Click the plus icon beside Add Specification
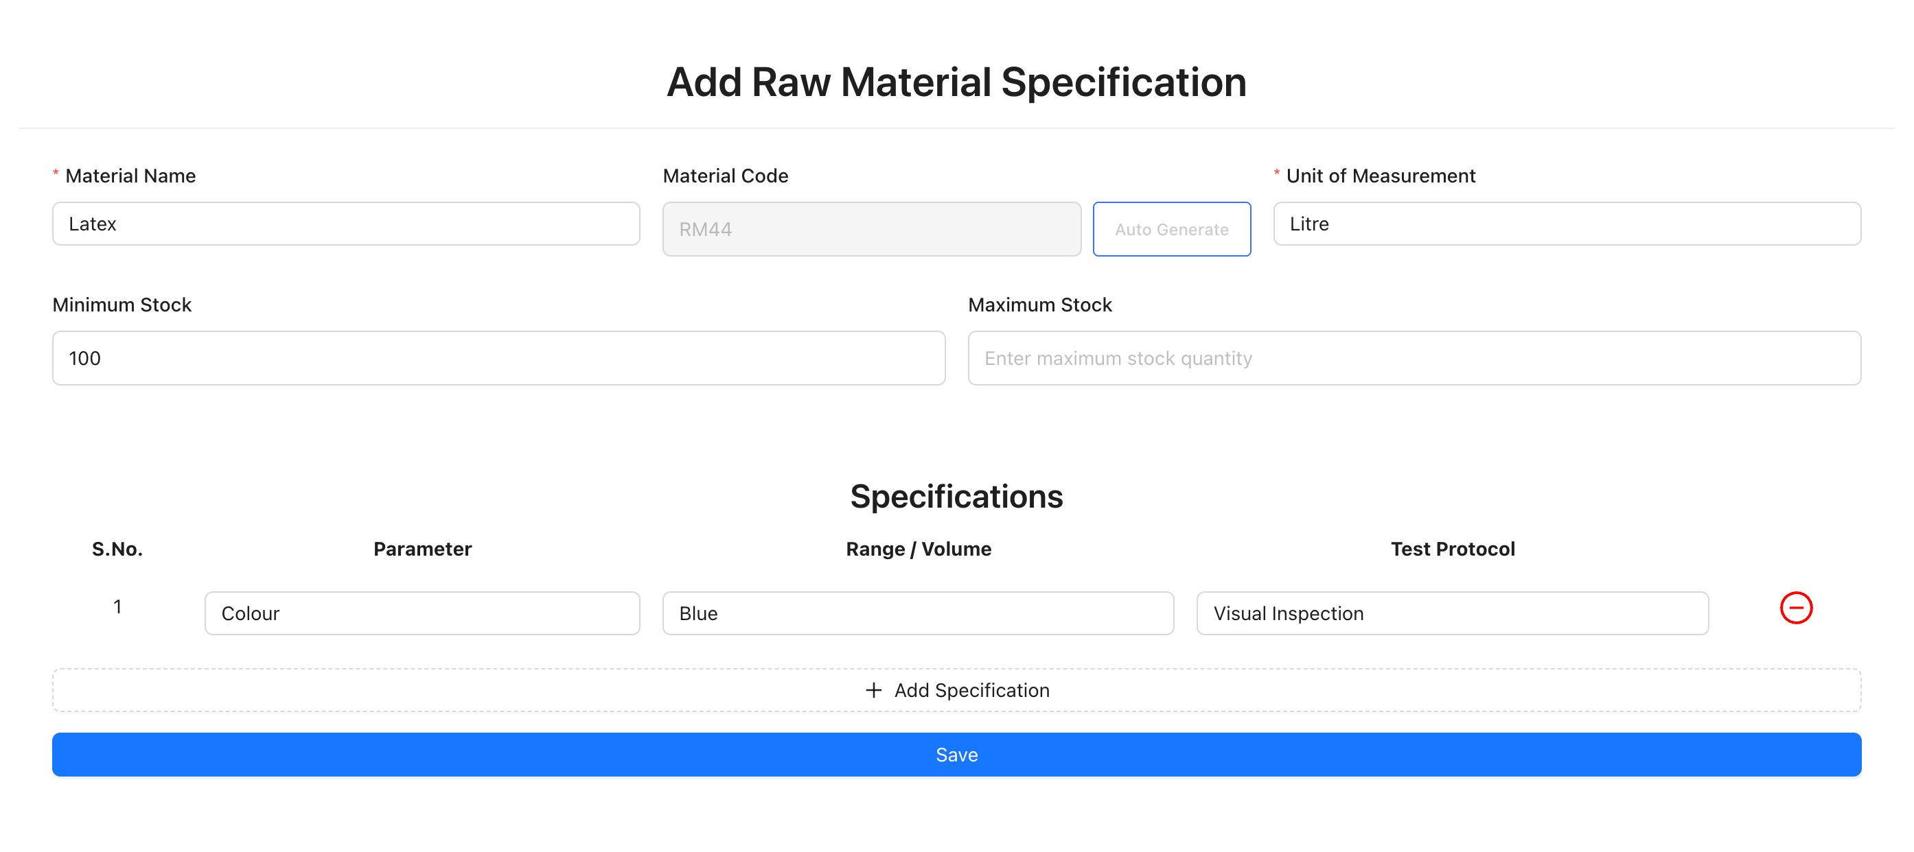The height and width of the screenshot is (852, 1914). pos(873,689)
